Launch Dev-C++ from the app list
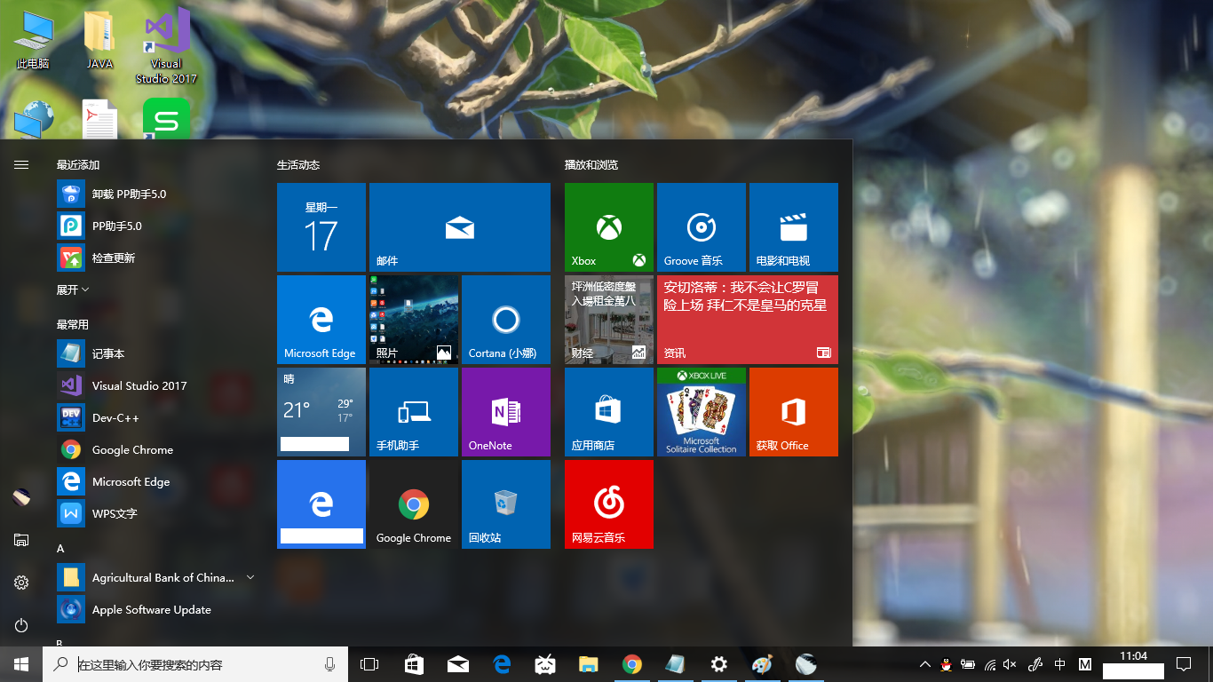 [x=156, y=417]
